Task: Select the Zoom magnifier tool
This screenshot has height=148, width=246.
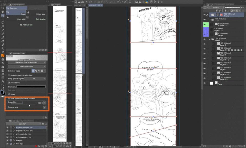Action: [x=3, y=8]
